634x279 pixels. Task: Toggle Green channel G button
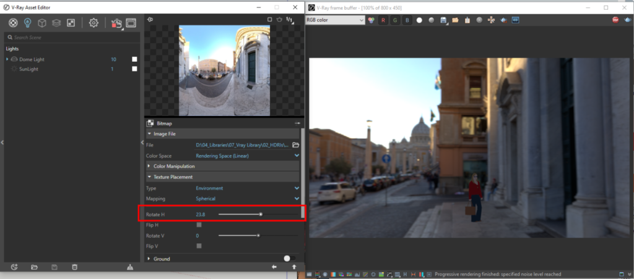coord(396,20)
